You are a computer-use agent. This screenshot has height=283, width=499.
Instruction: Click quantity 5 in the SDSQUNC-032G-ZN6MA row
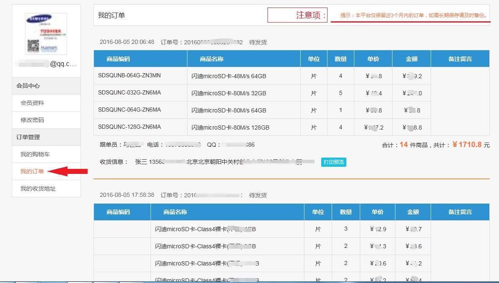click(x=340, y=93)
